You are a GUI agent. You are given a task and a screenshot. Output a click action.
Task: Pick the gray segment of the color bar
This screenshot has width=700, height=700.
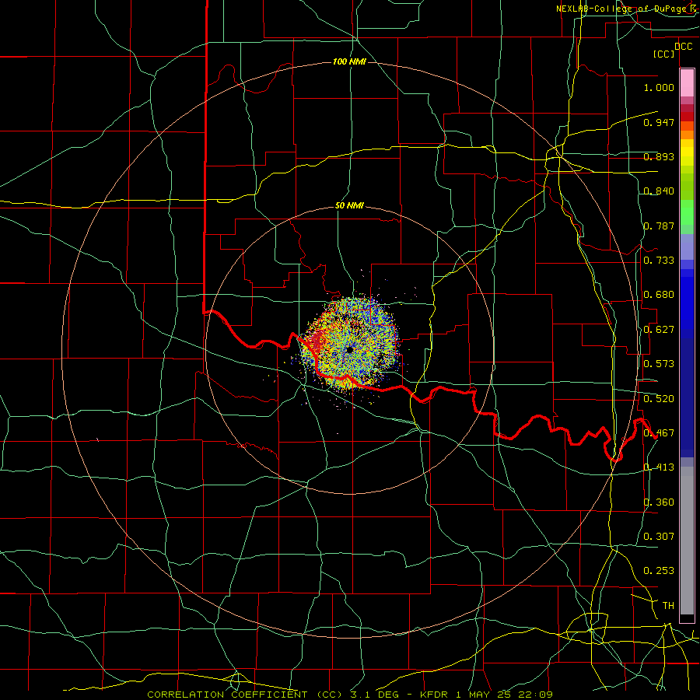687,541
